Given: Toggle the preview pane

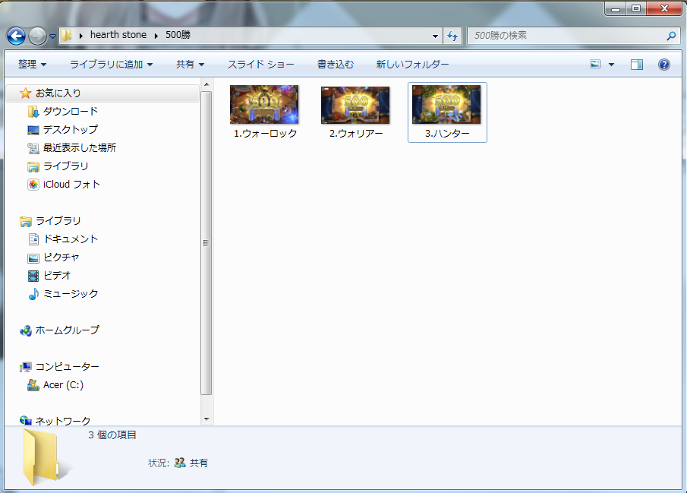Looking at the screenshot, I should coord(637,65).
